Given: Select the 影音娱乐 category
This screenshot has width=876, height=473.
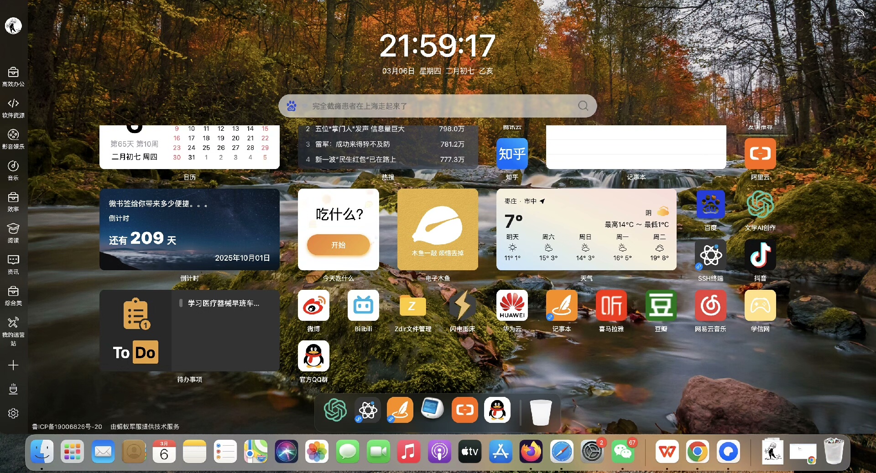Looking at the screenshot, I should [x=13, y=139].
